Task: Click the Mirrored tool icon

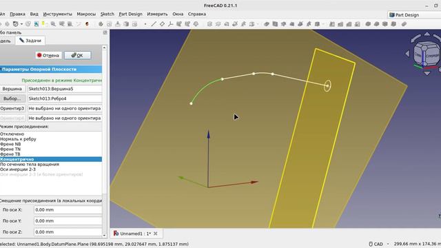Action: click(x=332, y=24)
